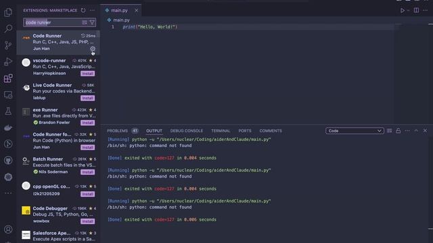
Task: Click the exe Runner extension thumbnail
Action: pyautogui.click(x=26, y=111)
